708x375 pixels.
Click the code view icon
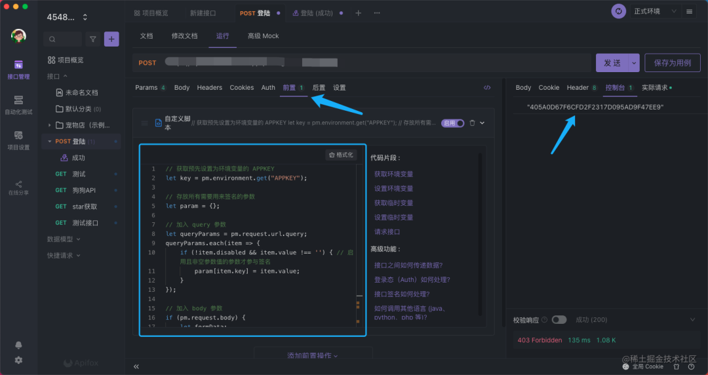pos(487,87)
